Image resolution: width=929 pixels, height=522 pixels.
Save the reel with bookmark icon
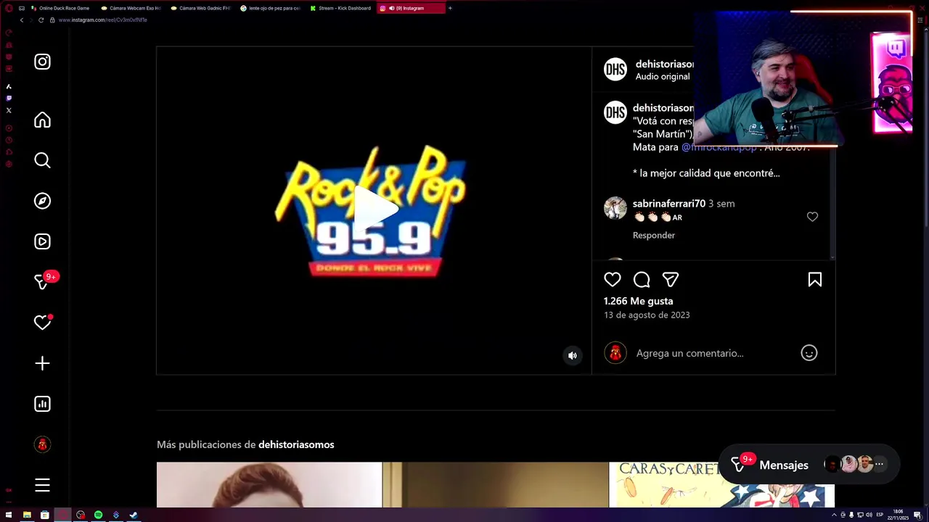[x=814, y=280]
